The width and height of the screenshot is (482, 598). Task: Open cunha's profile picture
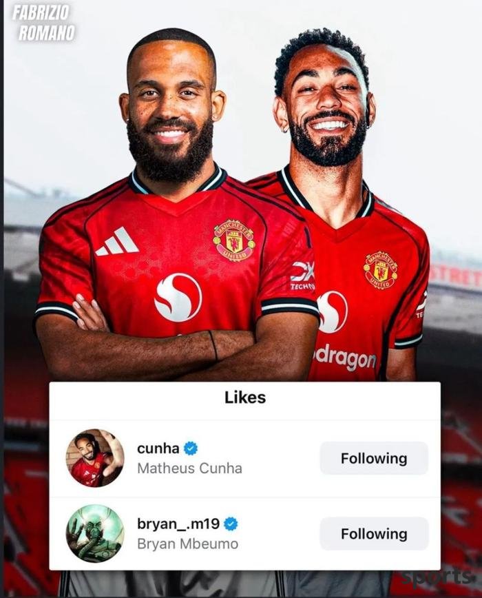pos(95,458)
